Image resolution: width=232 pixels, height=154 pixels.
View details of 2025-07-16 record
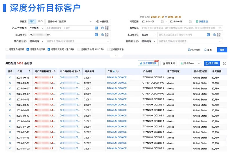[x=10, y=138]
